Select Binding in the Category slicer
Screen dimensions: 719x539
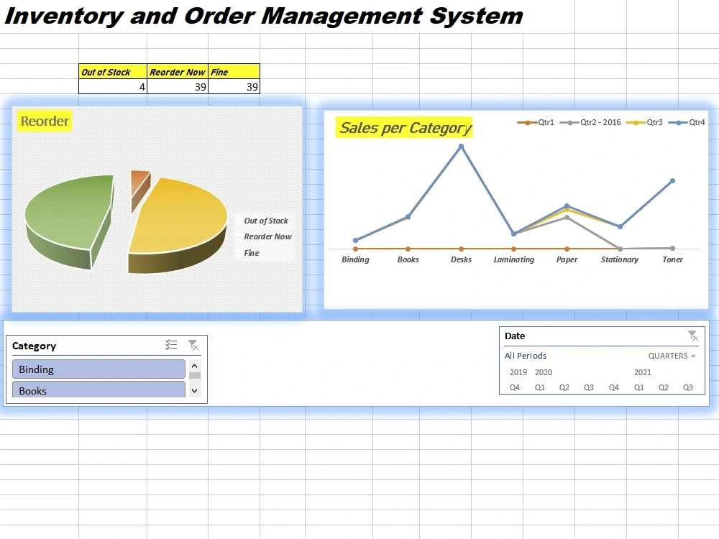click(99, 369)
